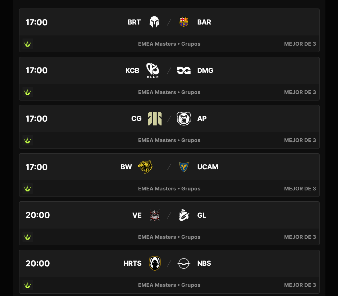Select the AP bear mascot logo

tap(184, 119)
